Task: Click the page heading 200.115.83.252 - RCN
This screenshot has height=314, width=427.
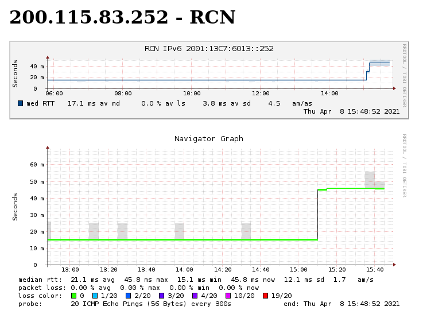Action: (x=122, y=18)
